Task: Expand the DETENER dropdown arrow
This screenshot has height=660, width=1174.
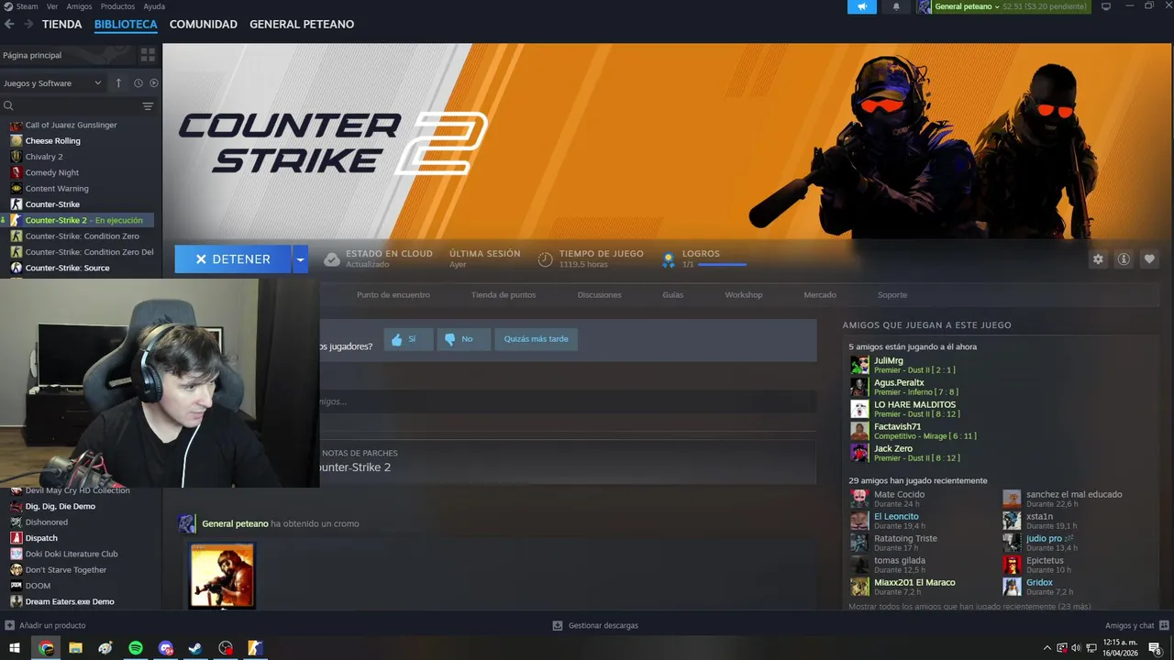Action: pos(301,259)
